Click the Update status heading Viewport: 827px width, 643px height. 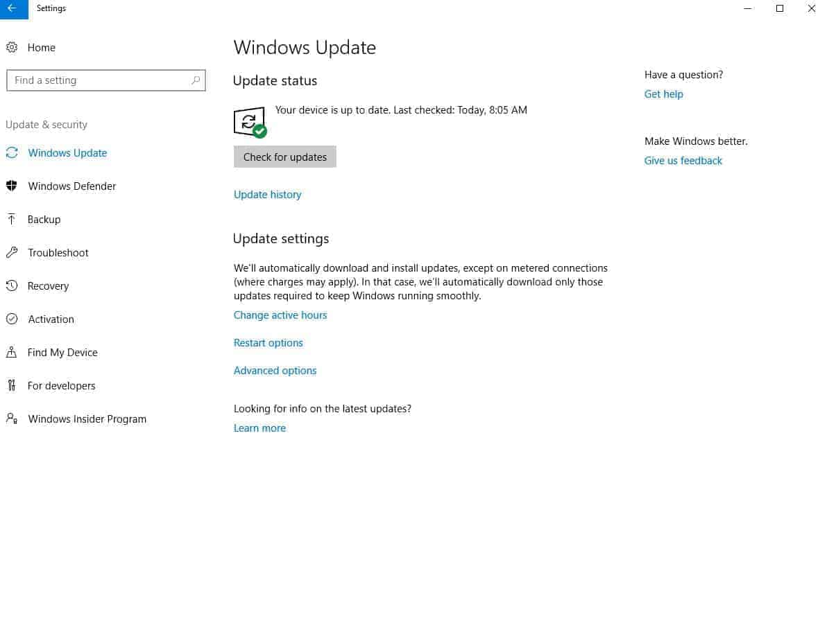coord(275,80)
